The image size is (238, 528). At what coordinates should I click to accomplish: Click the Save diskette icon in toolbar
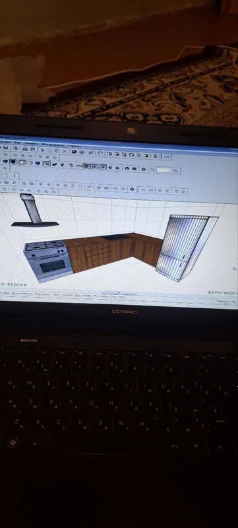coord(6,147)
